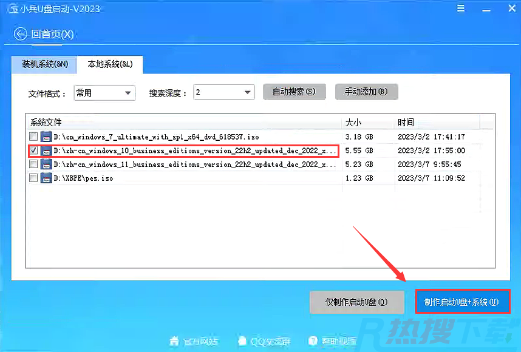The height and width of the screenshot is (352, 521).
Task: Select file path zh-cn_windows_11_business_editions
Action: pyautogui.click(x=195, y=164)
